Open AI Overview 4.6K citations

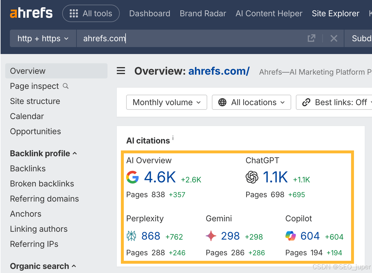click(x=160, y=177)
